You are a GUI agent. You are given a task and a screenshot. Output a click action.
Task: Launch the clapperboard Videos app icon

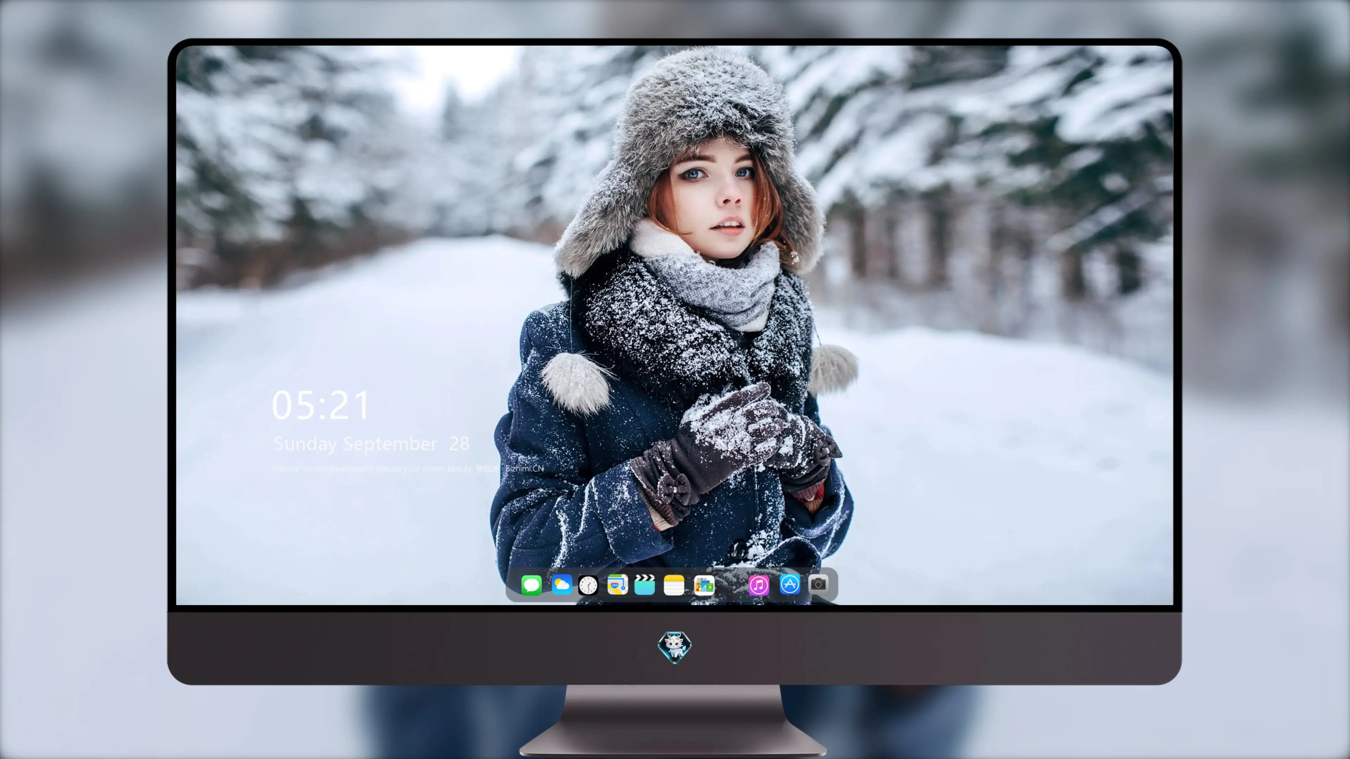click(x=645, y=585)
